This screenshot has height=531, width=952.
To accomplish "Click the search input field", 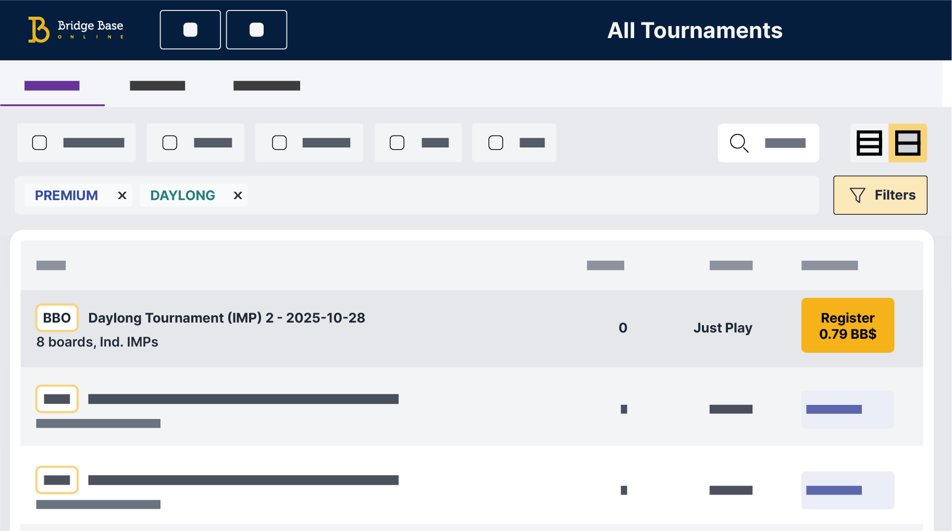I will point(785,143).
